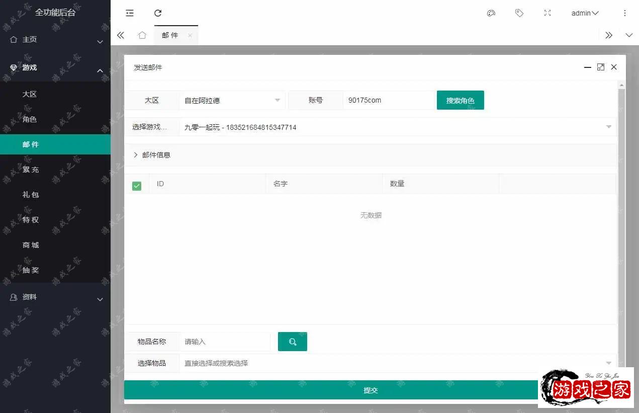Collapse the 游戏 sidebar menu
This screenshot has height=413, width=639.
click(x=55, y=67)
